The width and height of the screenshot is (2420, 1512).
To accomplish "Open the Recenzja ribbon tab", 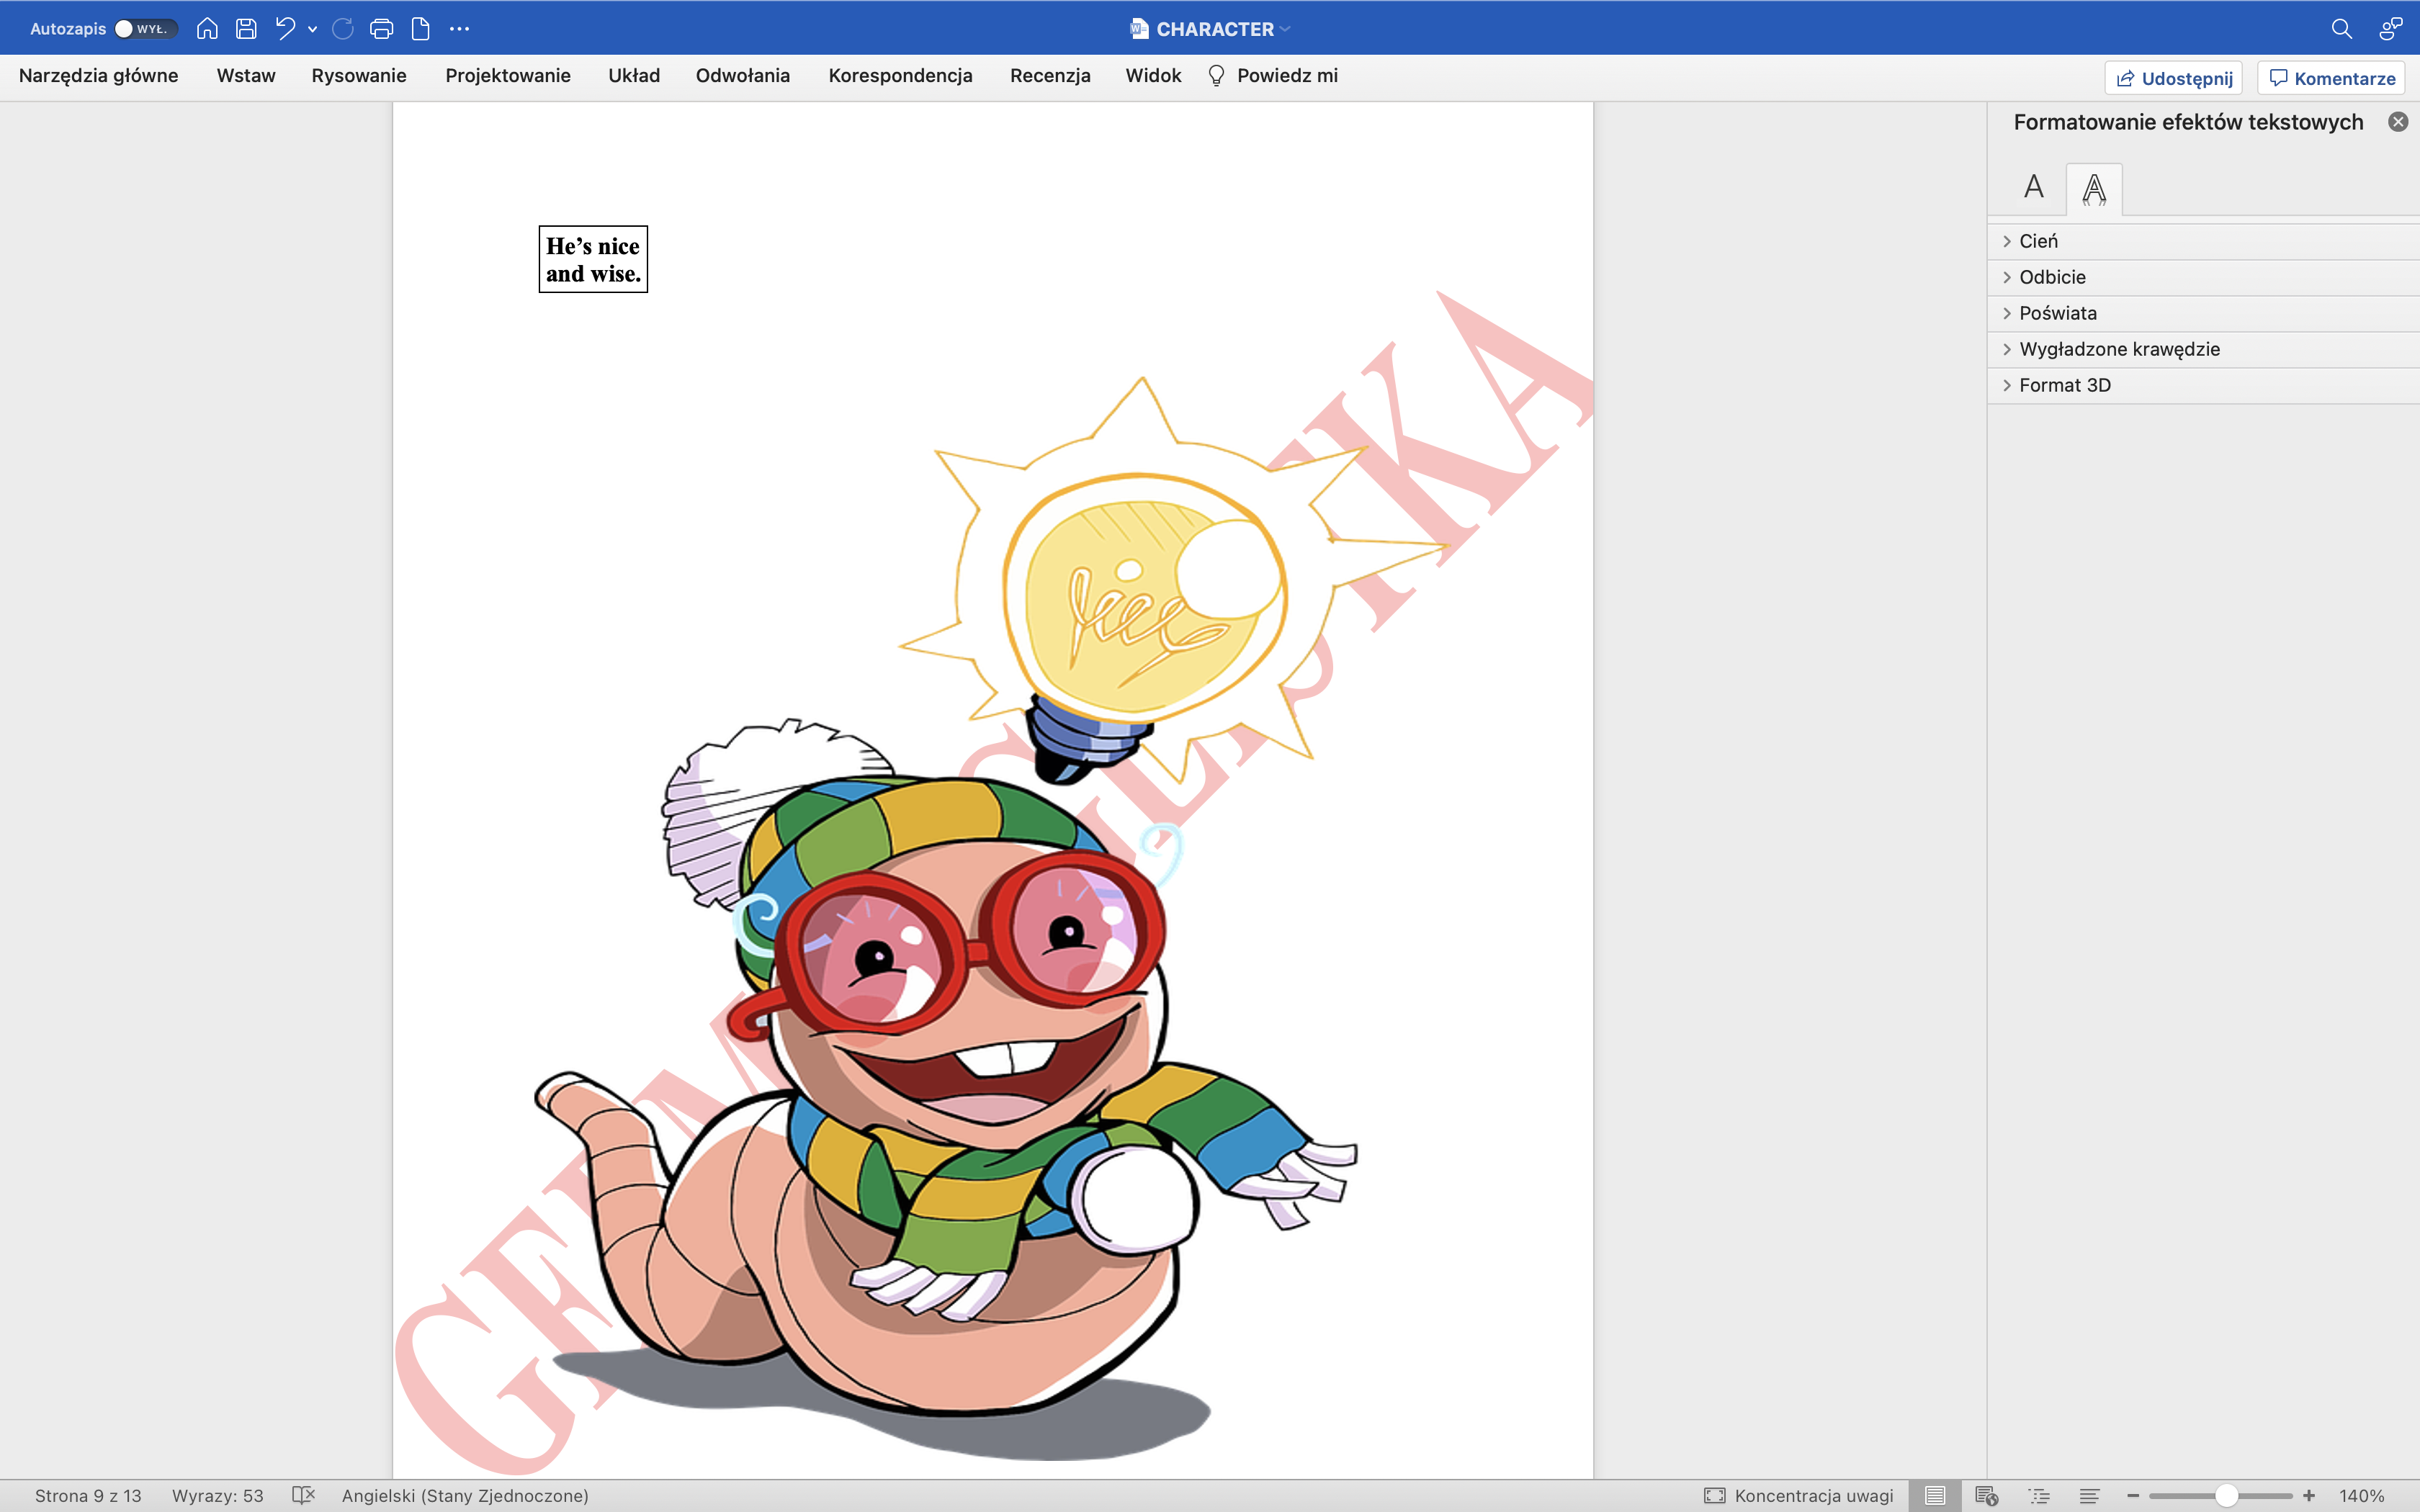I will click(x=1049, y=76).
